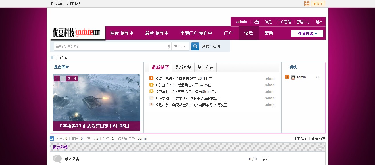The height and width of the screenshot is (165, 375).
Task: Open 门户管理 link
Action: (284, 22)
